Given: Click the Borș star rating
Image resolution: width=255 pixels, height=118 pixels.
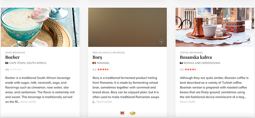Looking at the screenshot, I should (103, 70).
